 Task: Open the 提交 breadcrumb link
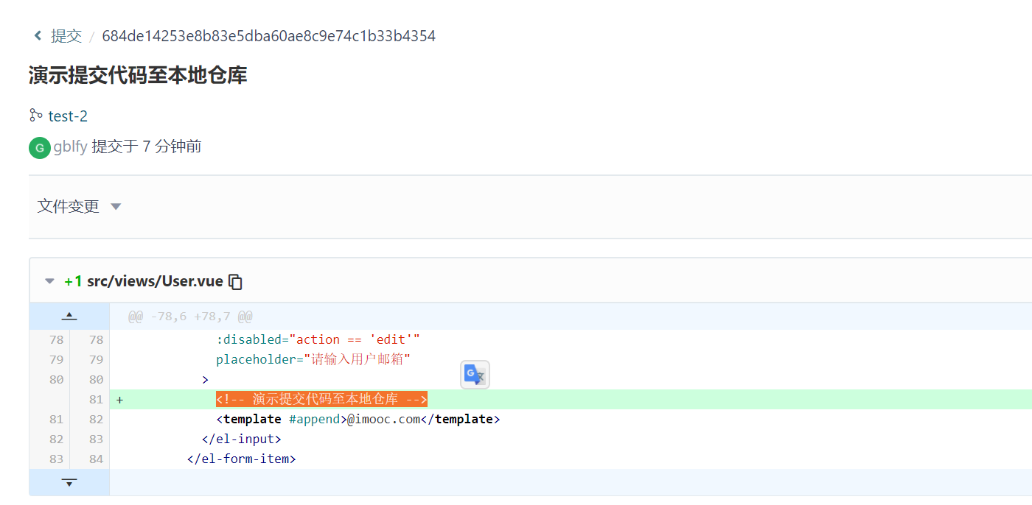(x=66, y=36)
